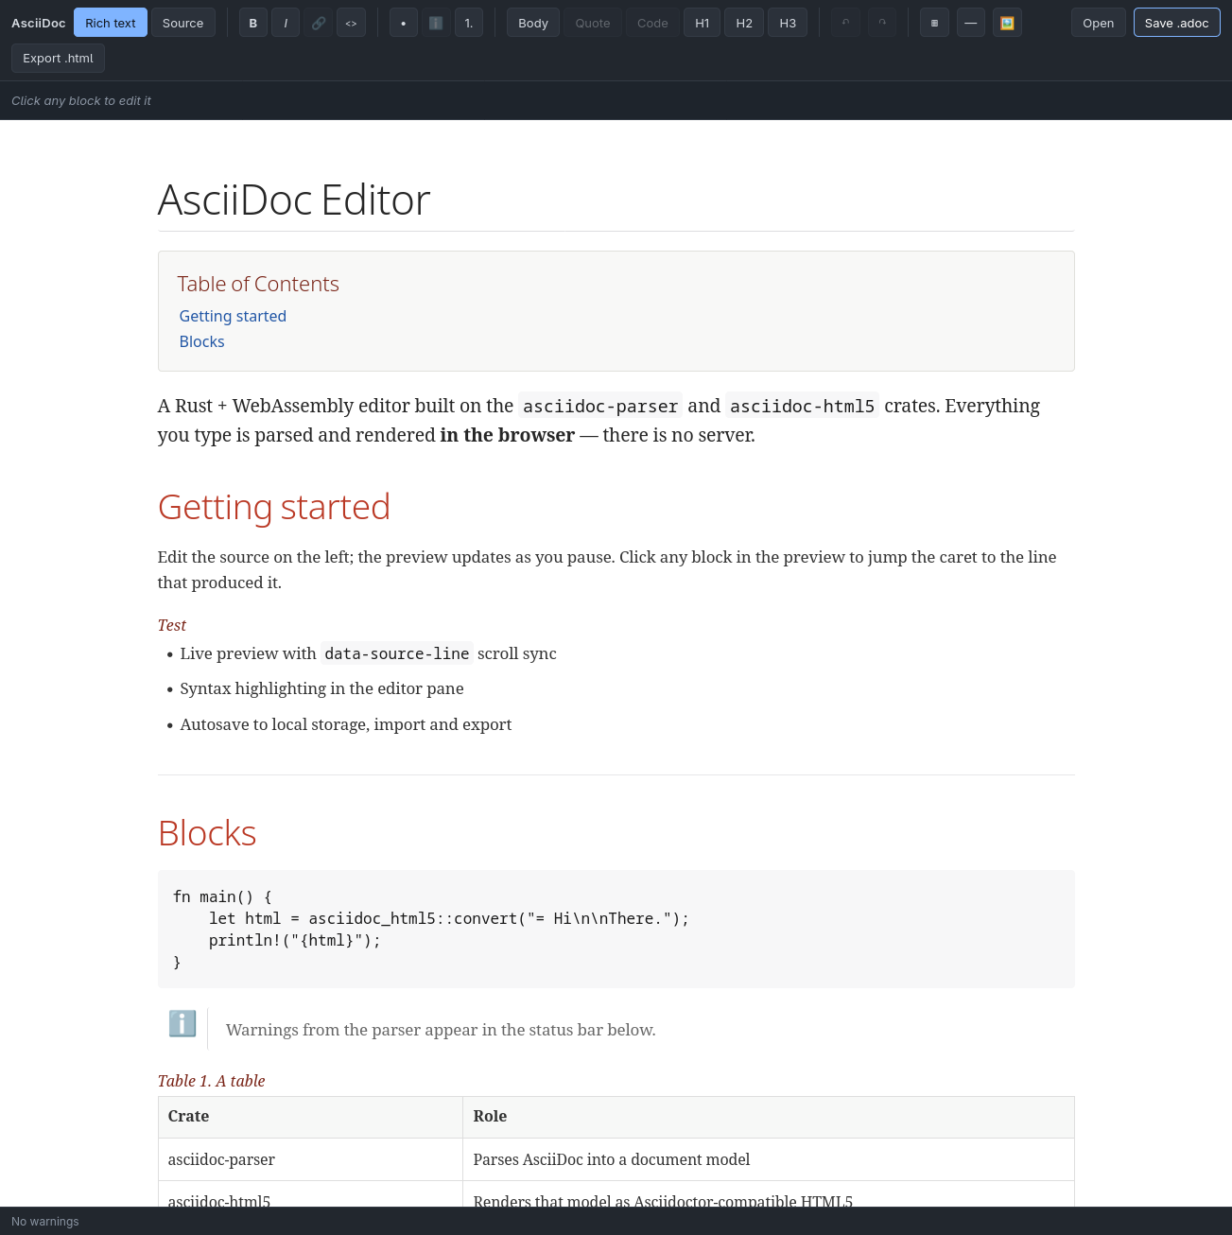Viewport: 1232px width, 1235px height.
Task: Export the document as .html
Action: point(59,58)
